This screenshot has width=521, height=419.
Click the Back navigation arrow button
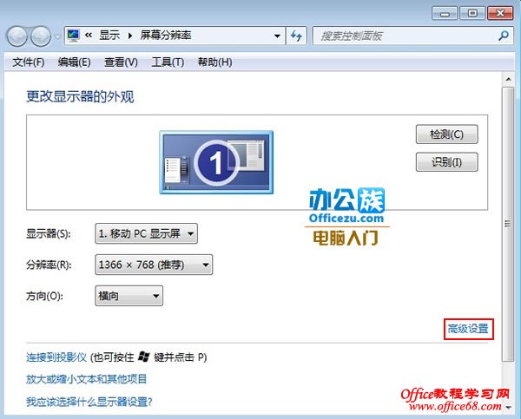[16, 36]
